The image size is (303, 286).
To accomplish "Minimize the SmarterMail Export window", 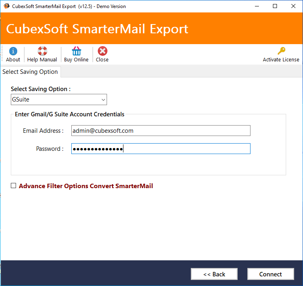I will click(257, 6).
